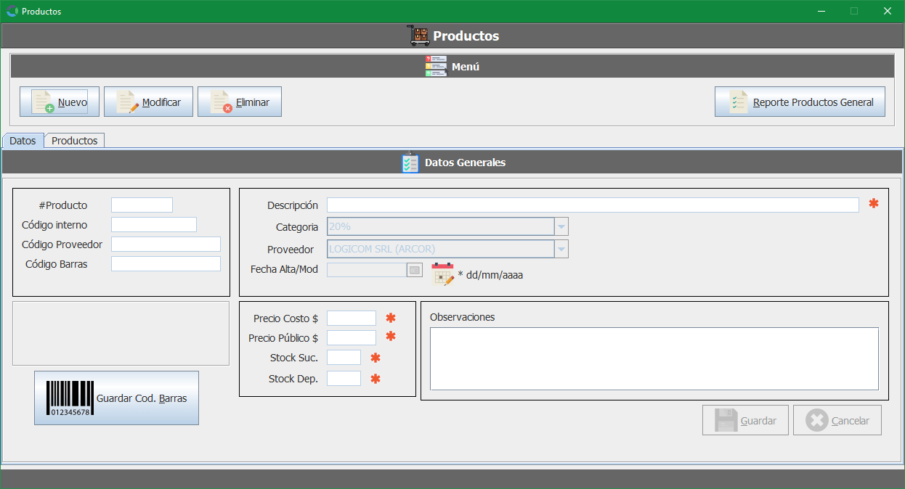Open the Fecha Alta/Mod date picker button
The image size is (905, 489).
click(414, 270)
